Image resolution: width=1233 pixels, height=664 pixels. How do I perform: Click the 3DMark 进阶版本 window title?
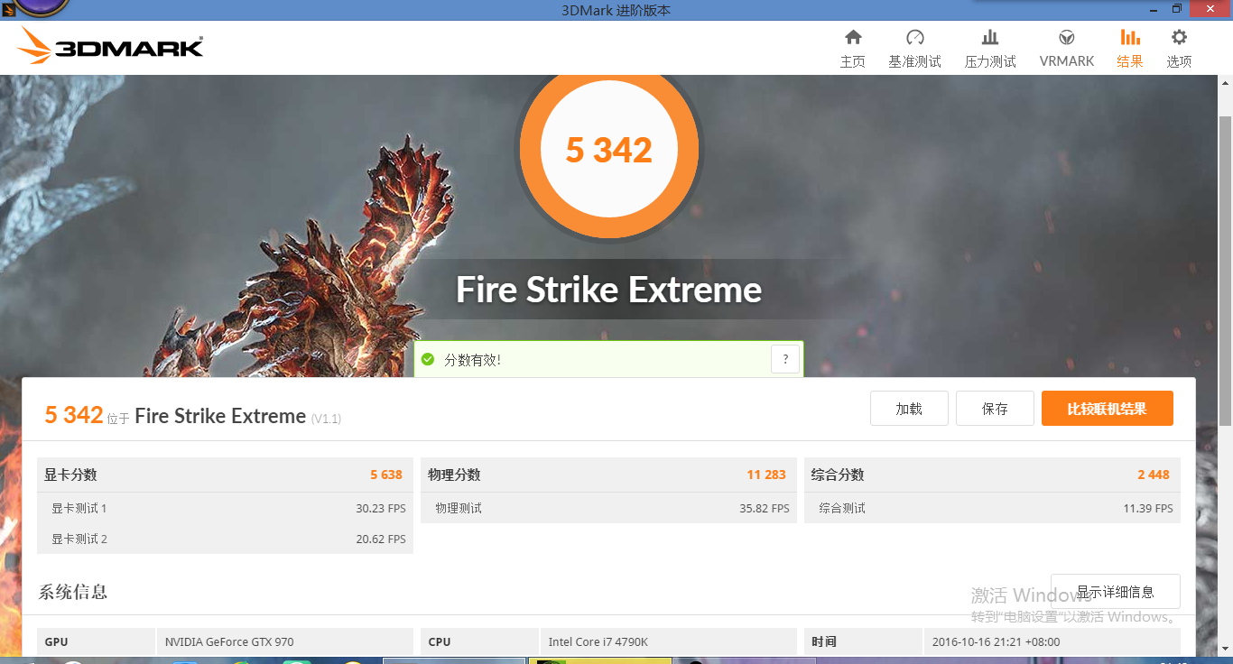coord(616,10)
